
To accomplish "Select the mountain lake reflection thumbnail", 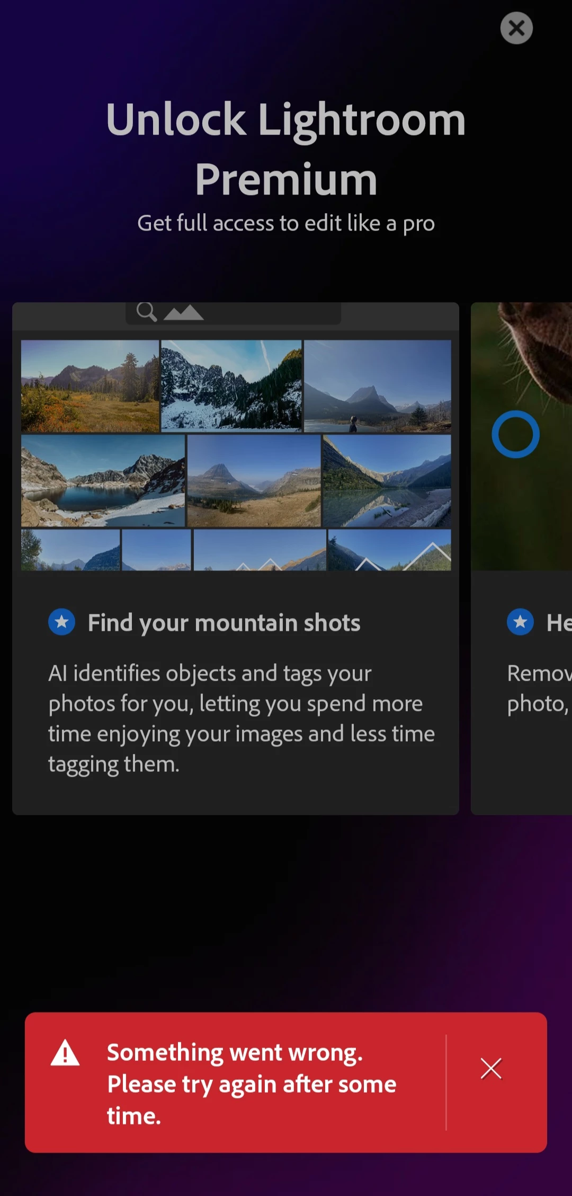I will point(387,481).
